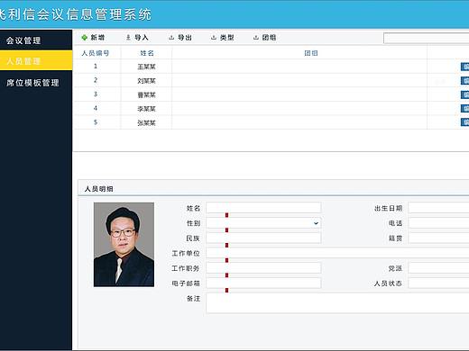Image resolution: width=469 pixels, height=351 pixels.
Task: Open 席位模板管理 in the sidebar
Action: coord(36,83)
